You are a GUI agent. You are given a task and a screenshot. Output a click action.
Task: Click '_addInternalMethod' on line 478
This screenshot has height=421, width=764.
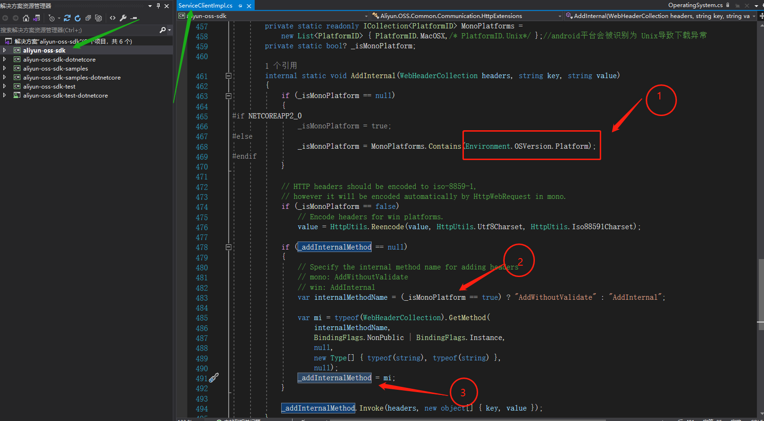335,247
